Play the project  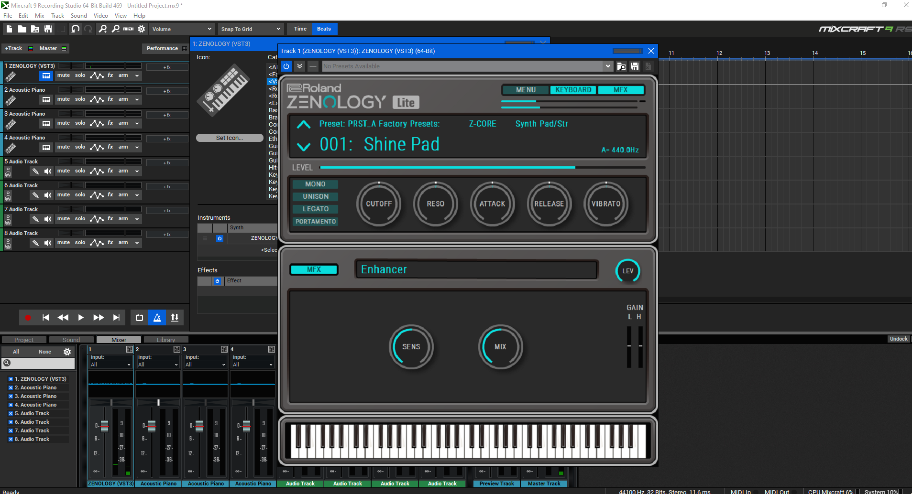(x=81, y=317)
